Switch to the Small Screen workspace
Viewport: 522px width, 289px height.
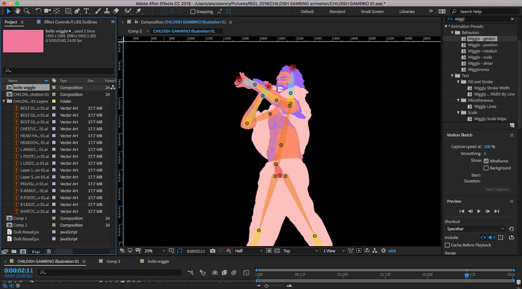point(372,11)
